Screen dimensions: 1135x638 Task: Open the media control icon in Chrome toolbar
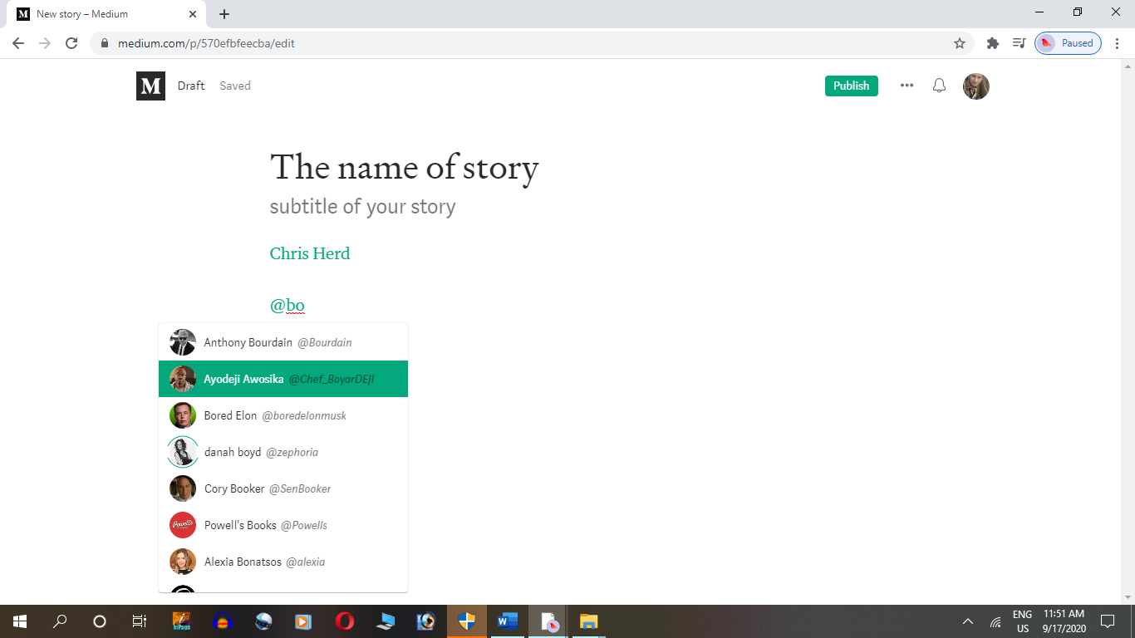(x=1019, y=43)
